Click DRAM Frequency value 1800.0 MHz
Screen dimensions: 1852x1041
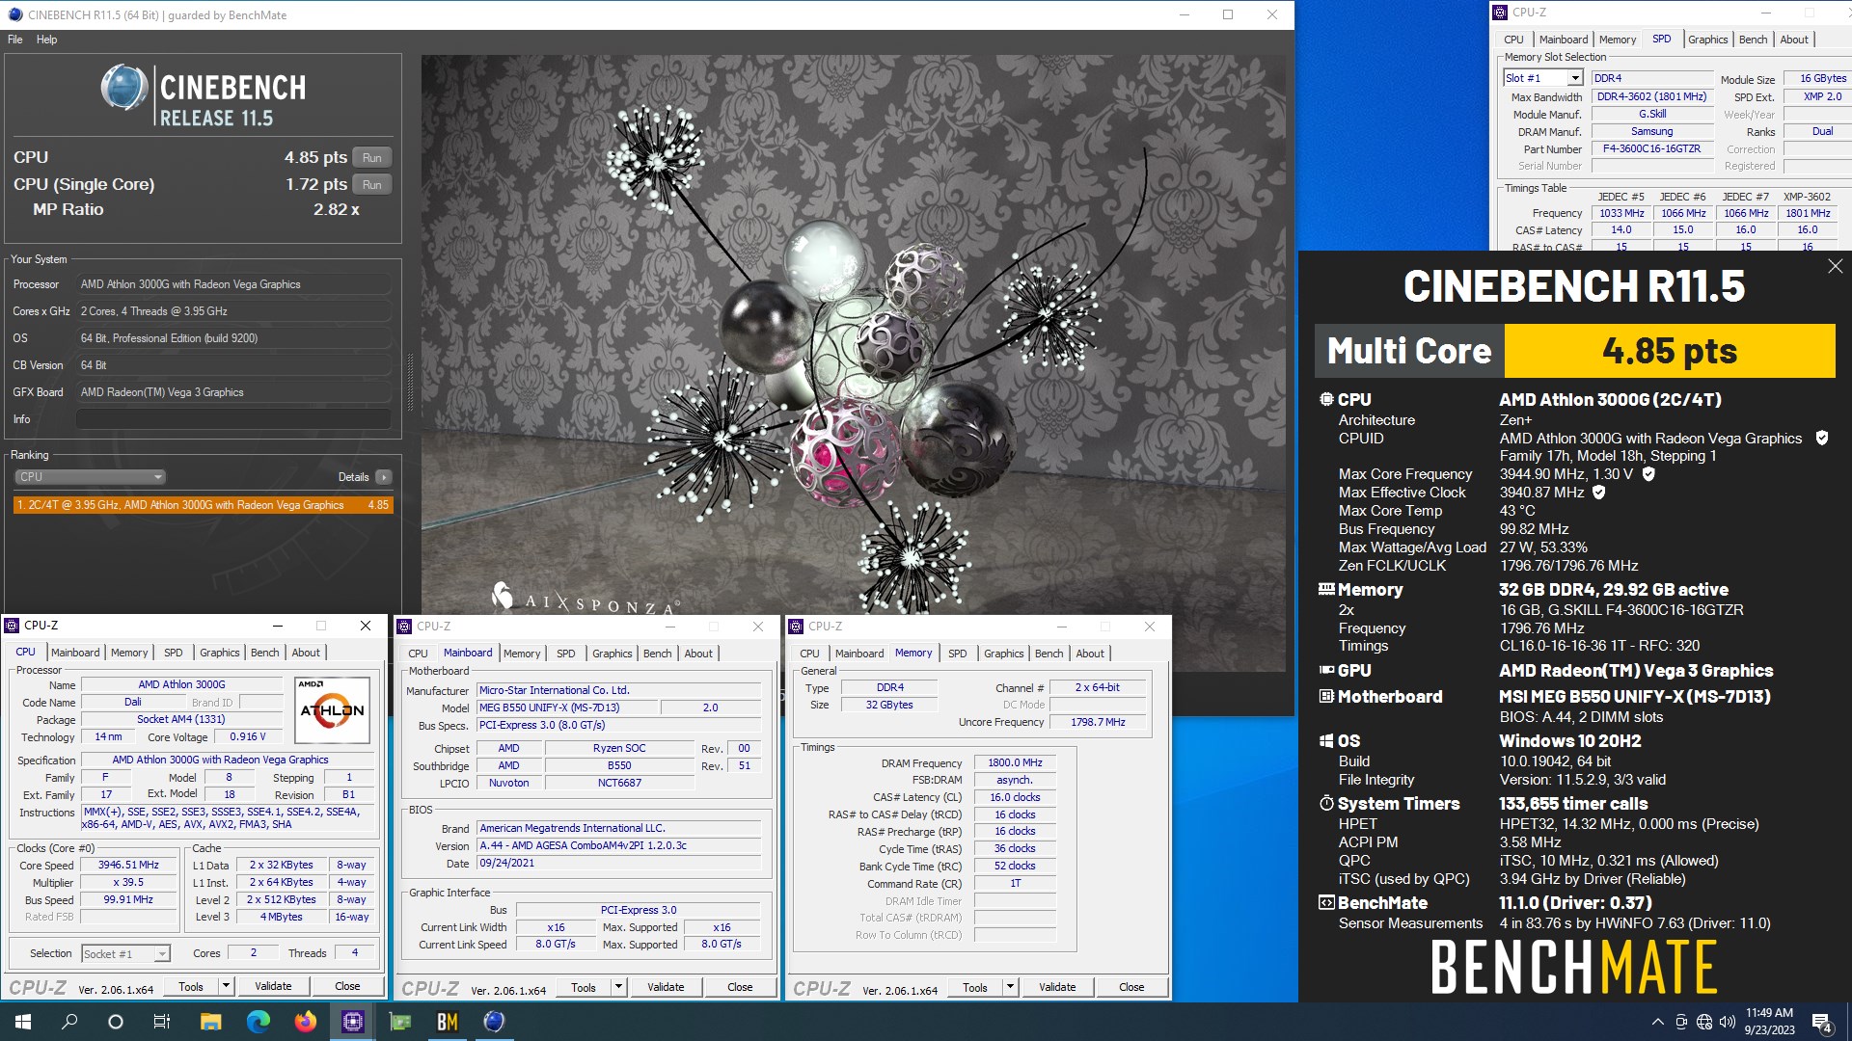coord(1015,762)
